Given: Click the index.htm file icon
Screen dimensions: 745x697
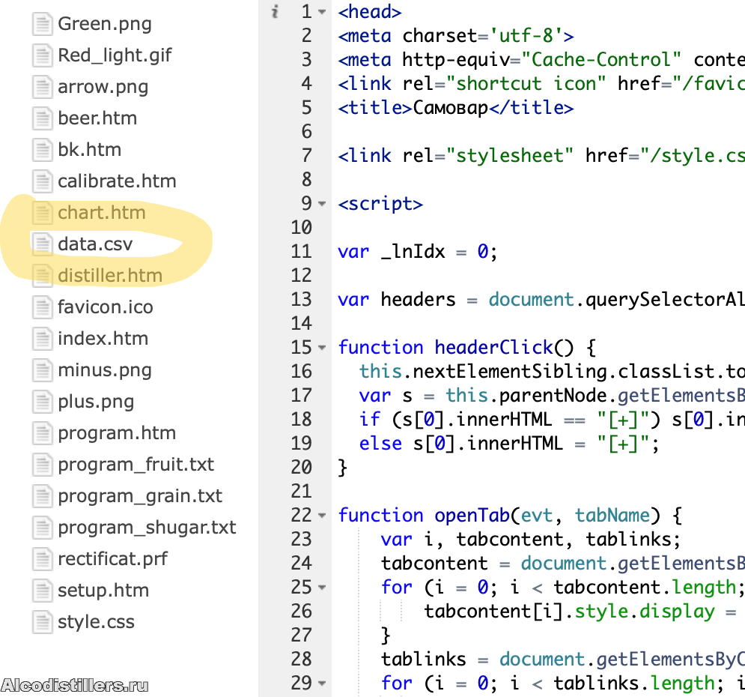Looking at the screenshot, I should click(42, 339).
